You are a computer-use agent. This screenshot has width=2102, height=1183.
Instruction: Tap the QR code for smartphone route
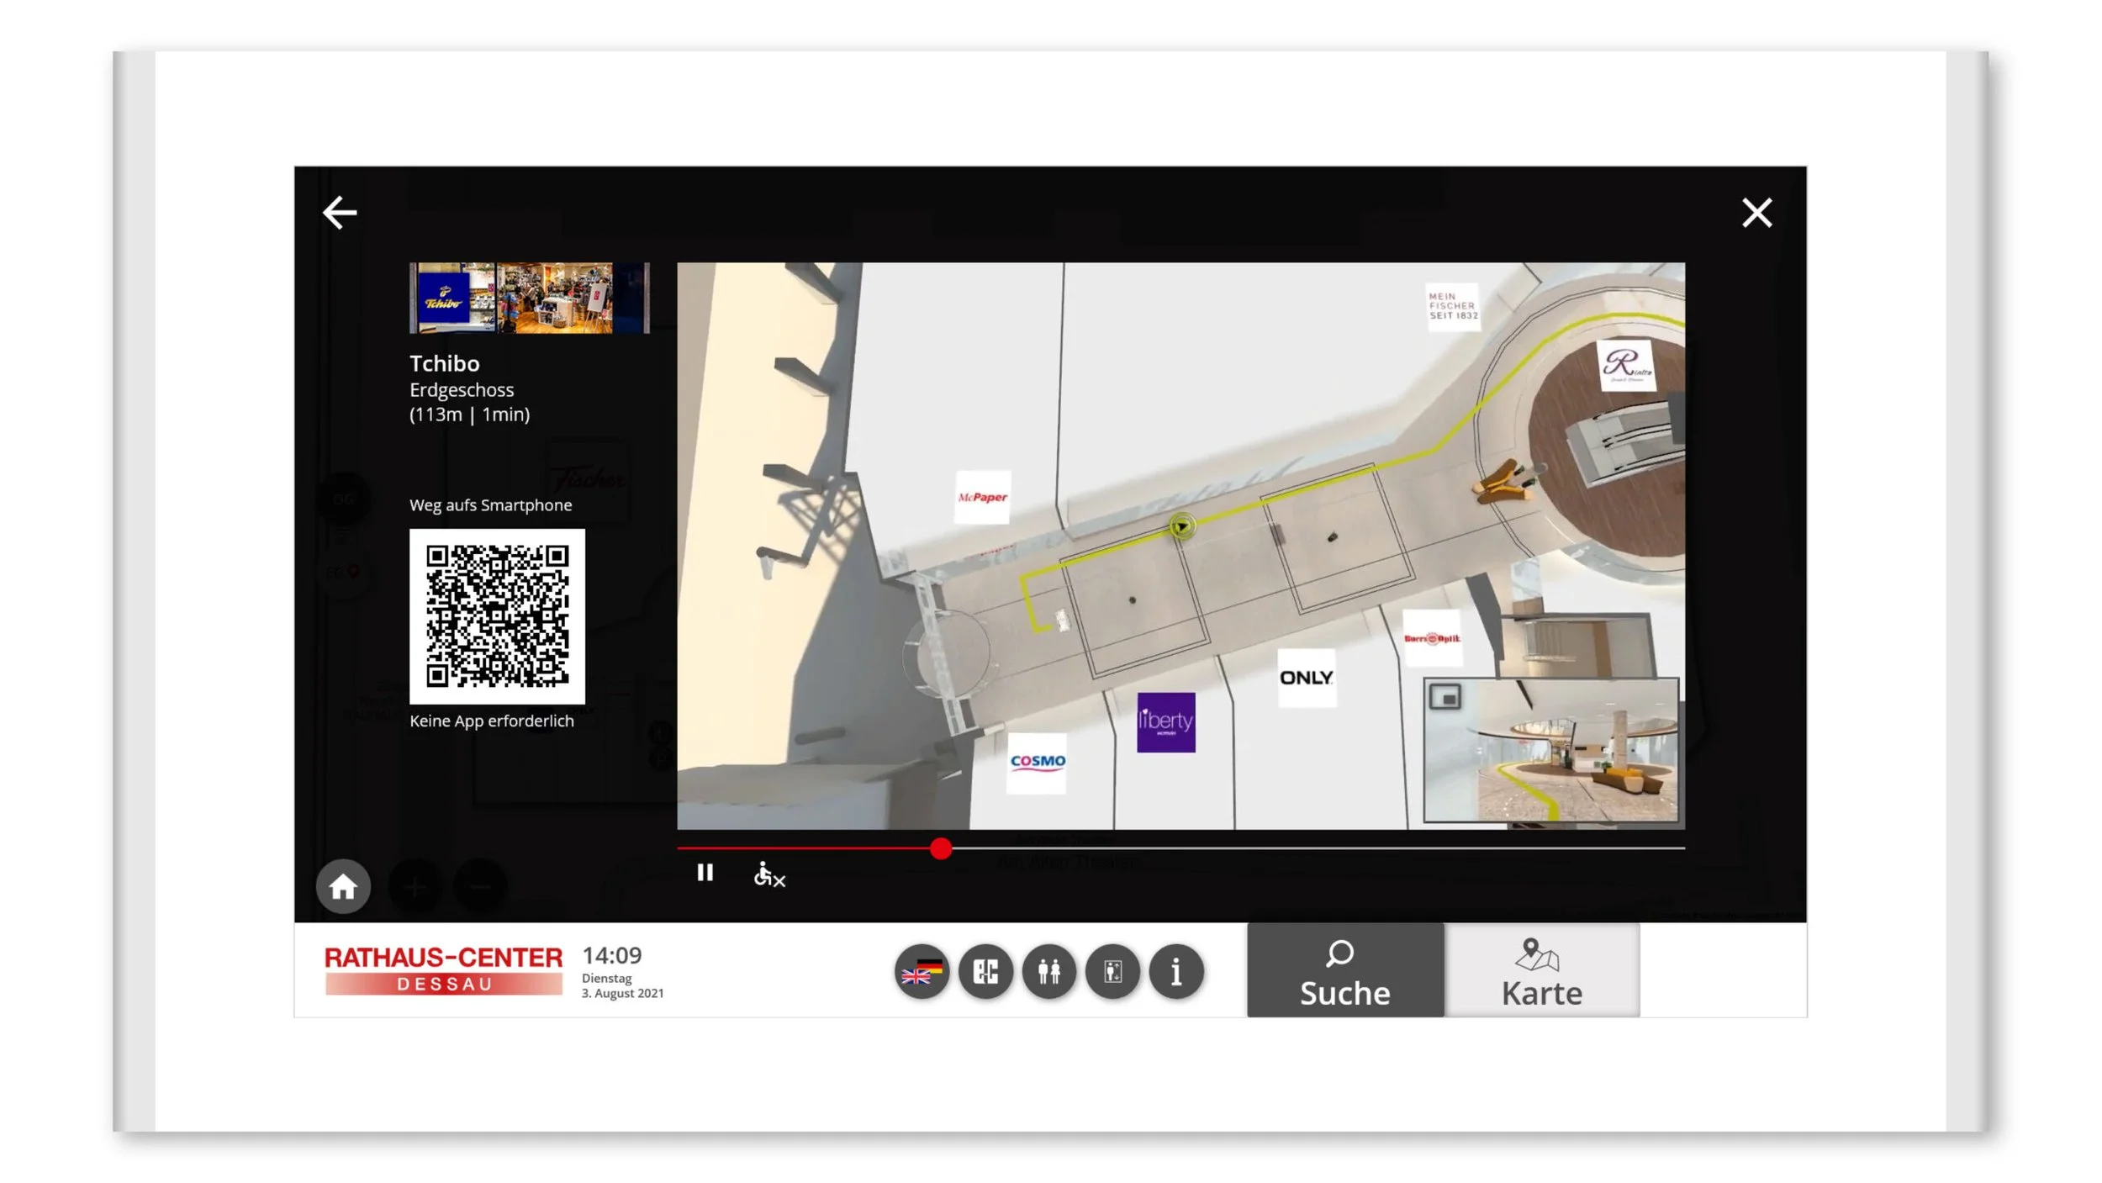(x=497, y=616)
